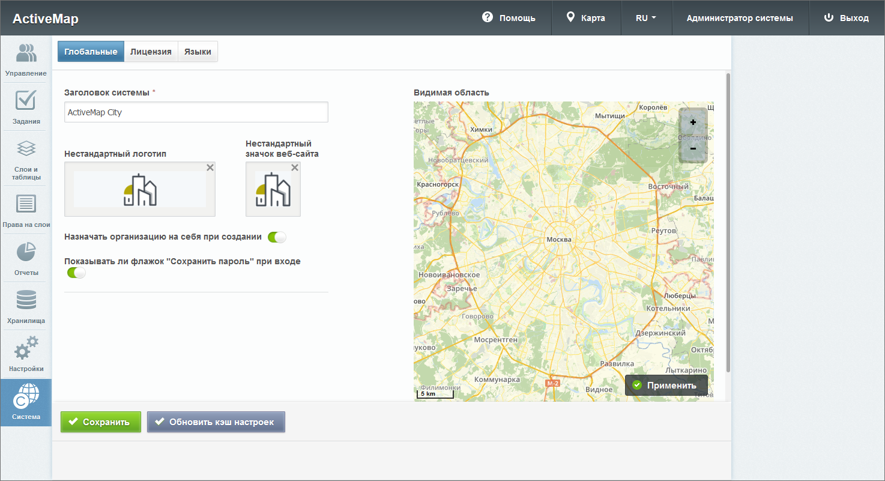Toggle showing the "Сохранить пароль" checkbox
Viewport: 885px width, 481px height.
(x=76, y=273)
